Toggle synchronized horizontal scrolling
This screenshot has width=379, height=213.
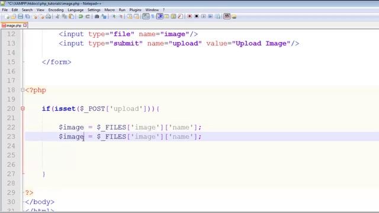click(137, 17)
